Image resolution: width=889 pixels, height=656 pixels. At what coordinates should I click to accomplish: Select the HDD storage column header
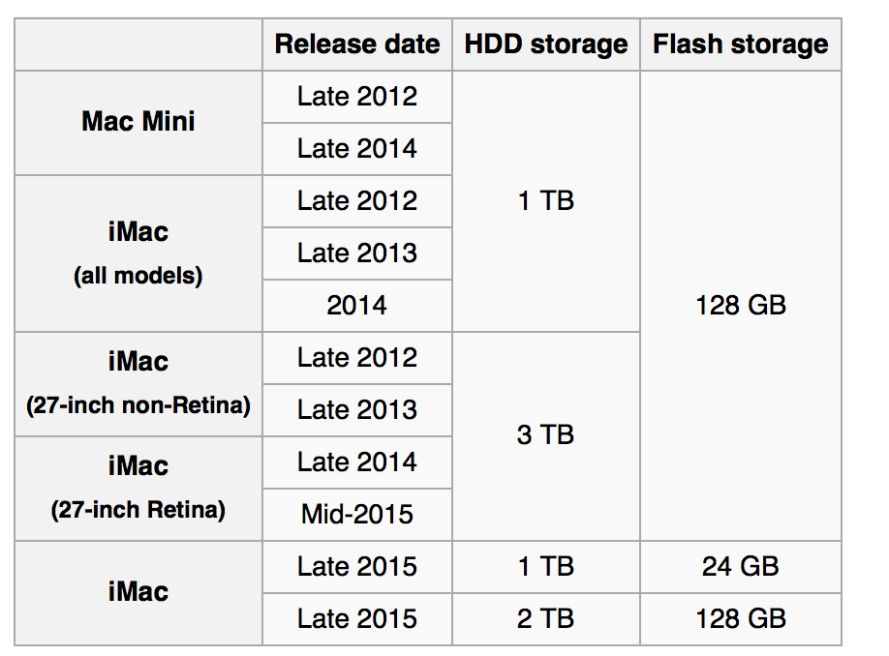pos(546,45)
